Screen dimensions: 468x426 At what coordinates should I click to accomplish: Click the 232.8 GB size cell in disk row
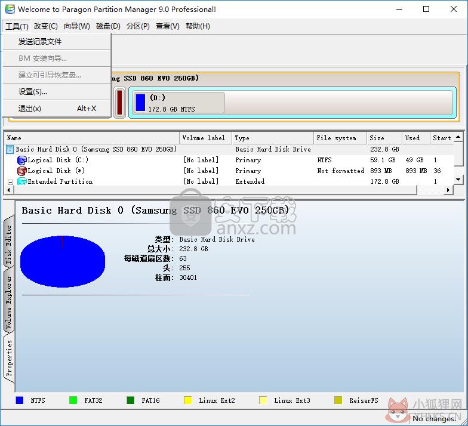pos(384,149)
